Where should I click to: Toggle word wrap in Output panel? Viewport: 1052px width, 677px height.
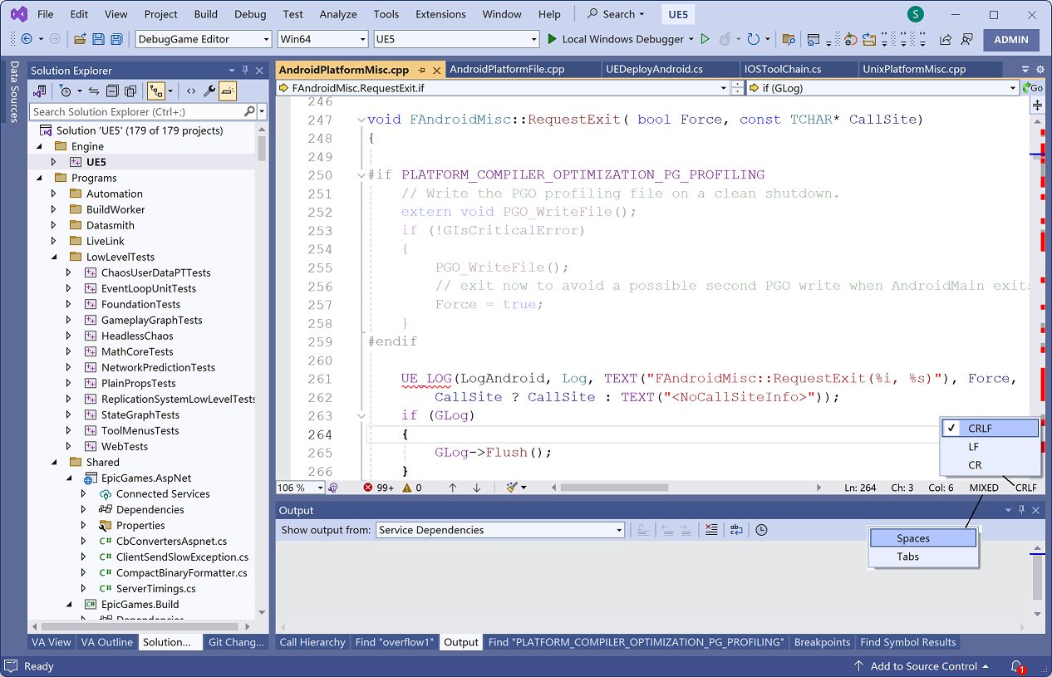(x=736, y=530)
